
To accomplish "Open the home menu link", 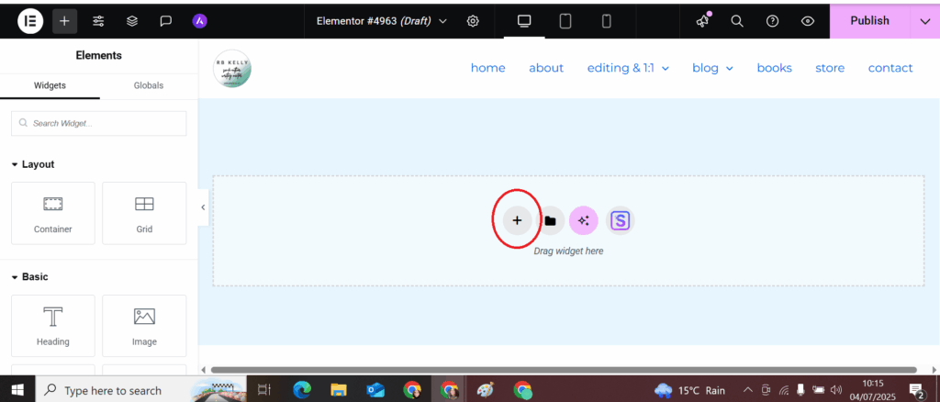I will (x=488, y=68).
